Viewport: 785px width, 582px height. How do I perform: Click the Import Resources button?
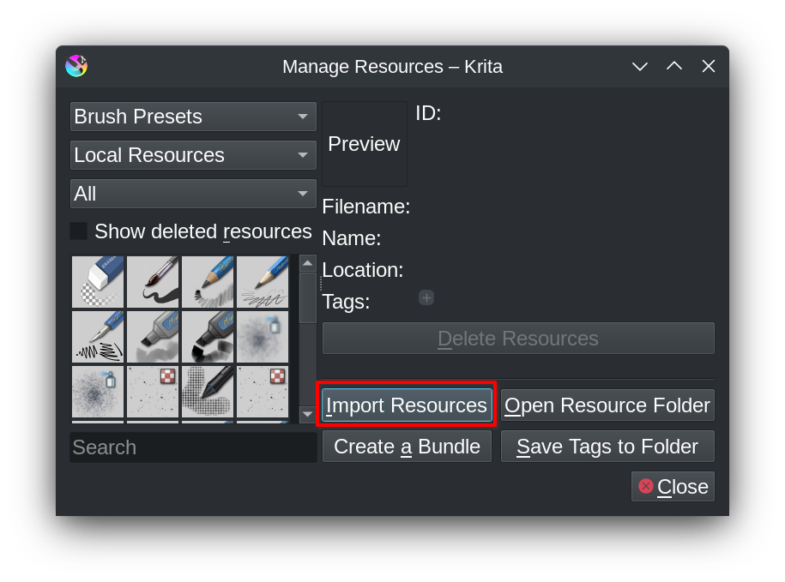tap(407, 405)
